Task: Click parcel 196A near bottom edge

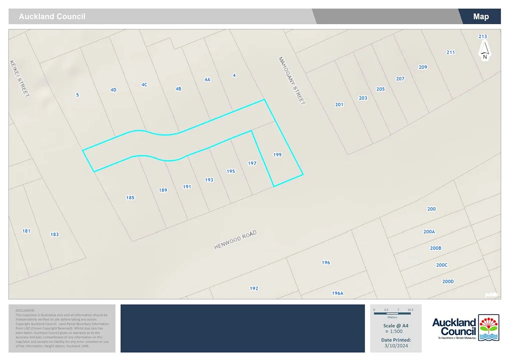Action: tap(338, 293)
